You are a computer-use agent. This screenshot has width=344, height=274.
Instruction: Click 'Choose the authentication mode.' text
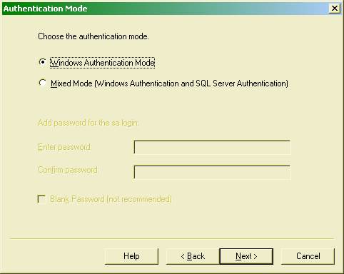point(93,36)
